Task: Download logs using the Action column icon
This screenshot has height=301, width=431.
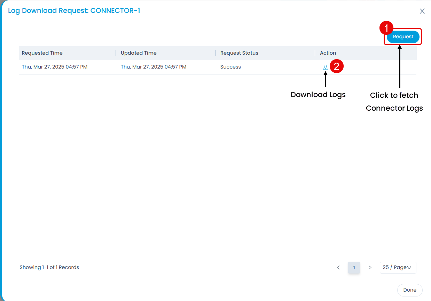Action: 326,67
